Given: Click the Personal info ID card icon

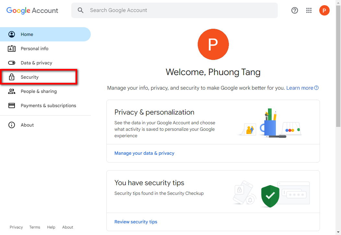Looking at the screenshot, I should [x=12, y=49].
